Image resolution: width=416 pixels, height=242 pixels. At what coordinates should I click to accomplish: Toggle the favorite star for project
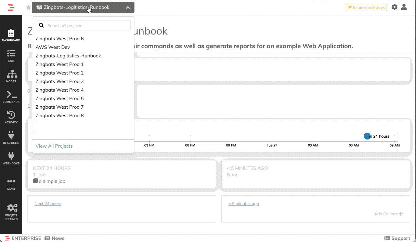(x=28, y=8)
